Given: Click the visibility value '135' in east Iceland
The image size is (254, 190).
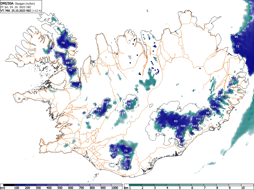Looking at the screenshot, I should click(220, 95).
